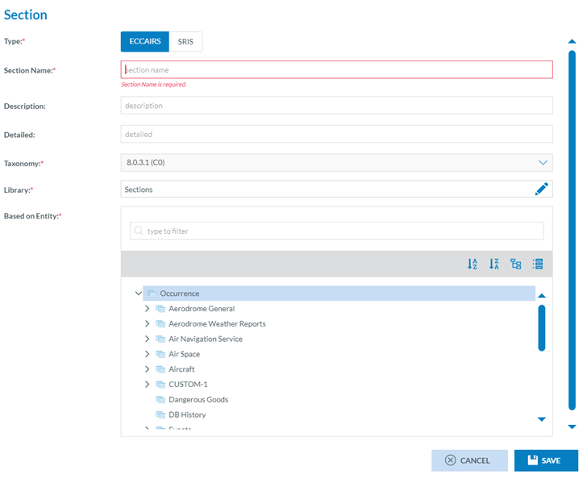
Task: Expand the Aerodrome General node
Action: [147, 309]
